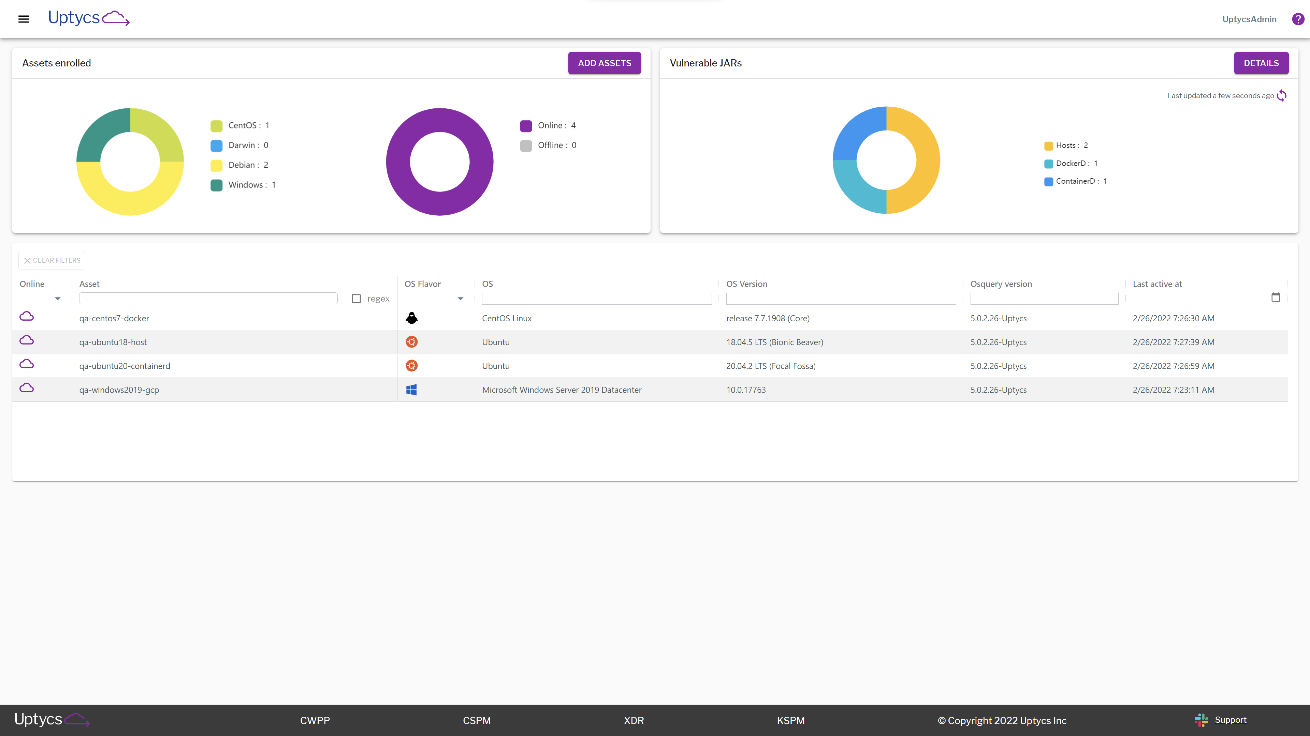Screen dimensions: 1310x736
Task: Open the hamburger navigation menu
Action: tap(24, 19)
